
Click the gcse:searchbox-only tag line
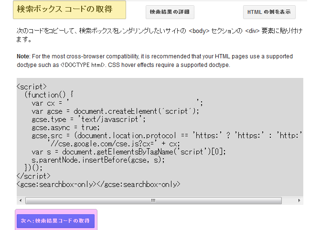(x=98, y=184)
